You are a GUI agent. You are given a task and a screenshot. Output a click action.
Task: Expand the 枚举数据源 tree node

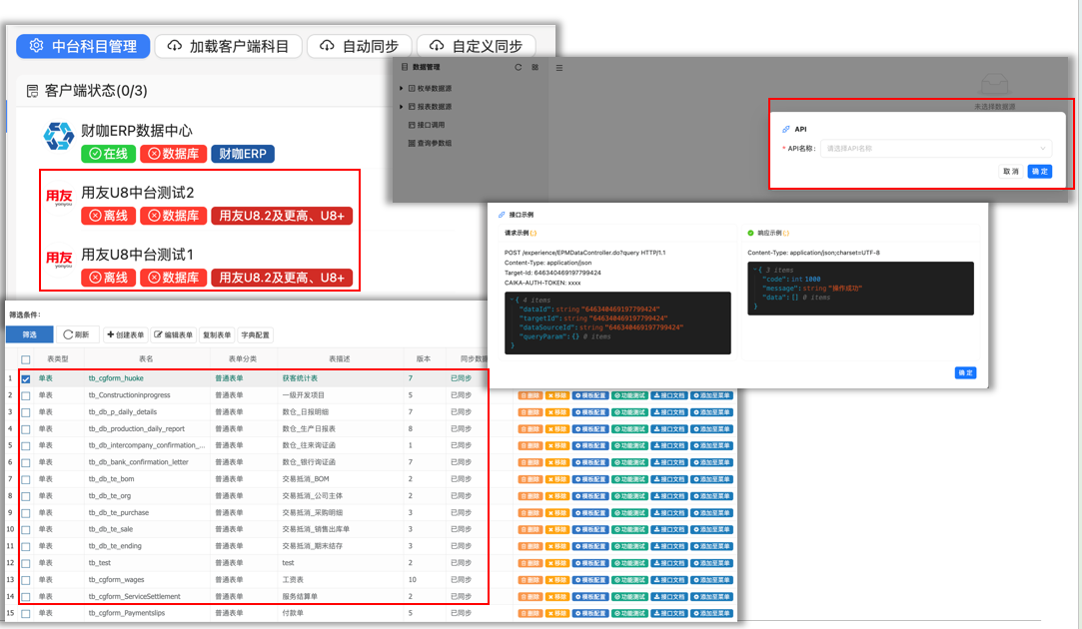click(x=401, y=88)
